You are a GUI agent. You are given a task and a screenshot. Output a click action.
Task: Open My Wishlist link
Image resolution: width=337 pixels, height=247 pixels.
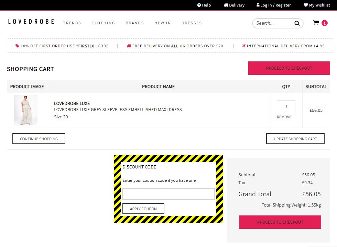click(x=317, y=5)
